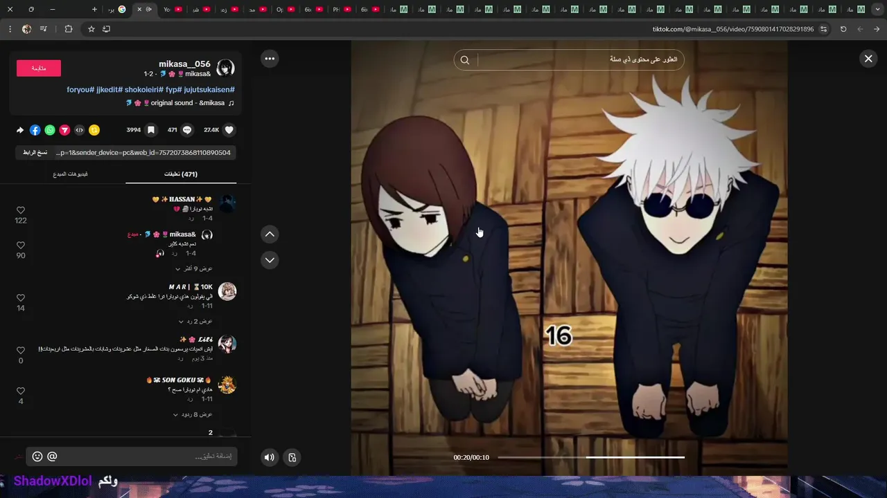887x498 pixels.
Task: Open the #shokoieiri hashtag link
Action: 144,90
